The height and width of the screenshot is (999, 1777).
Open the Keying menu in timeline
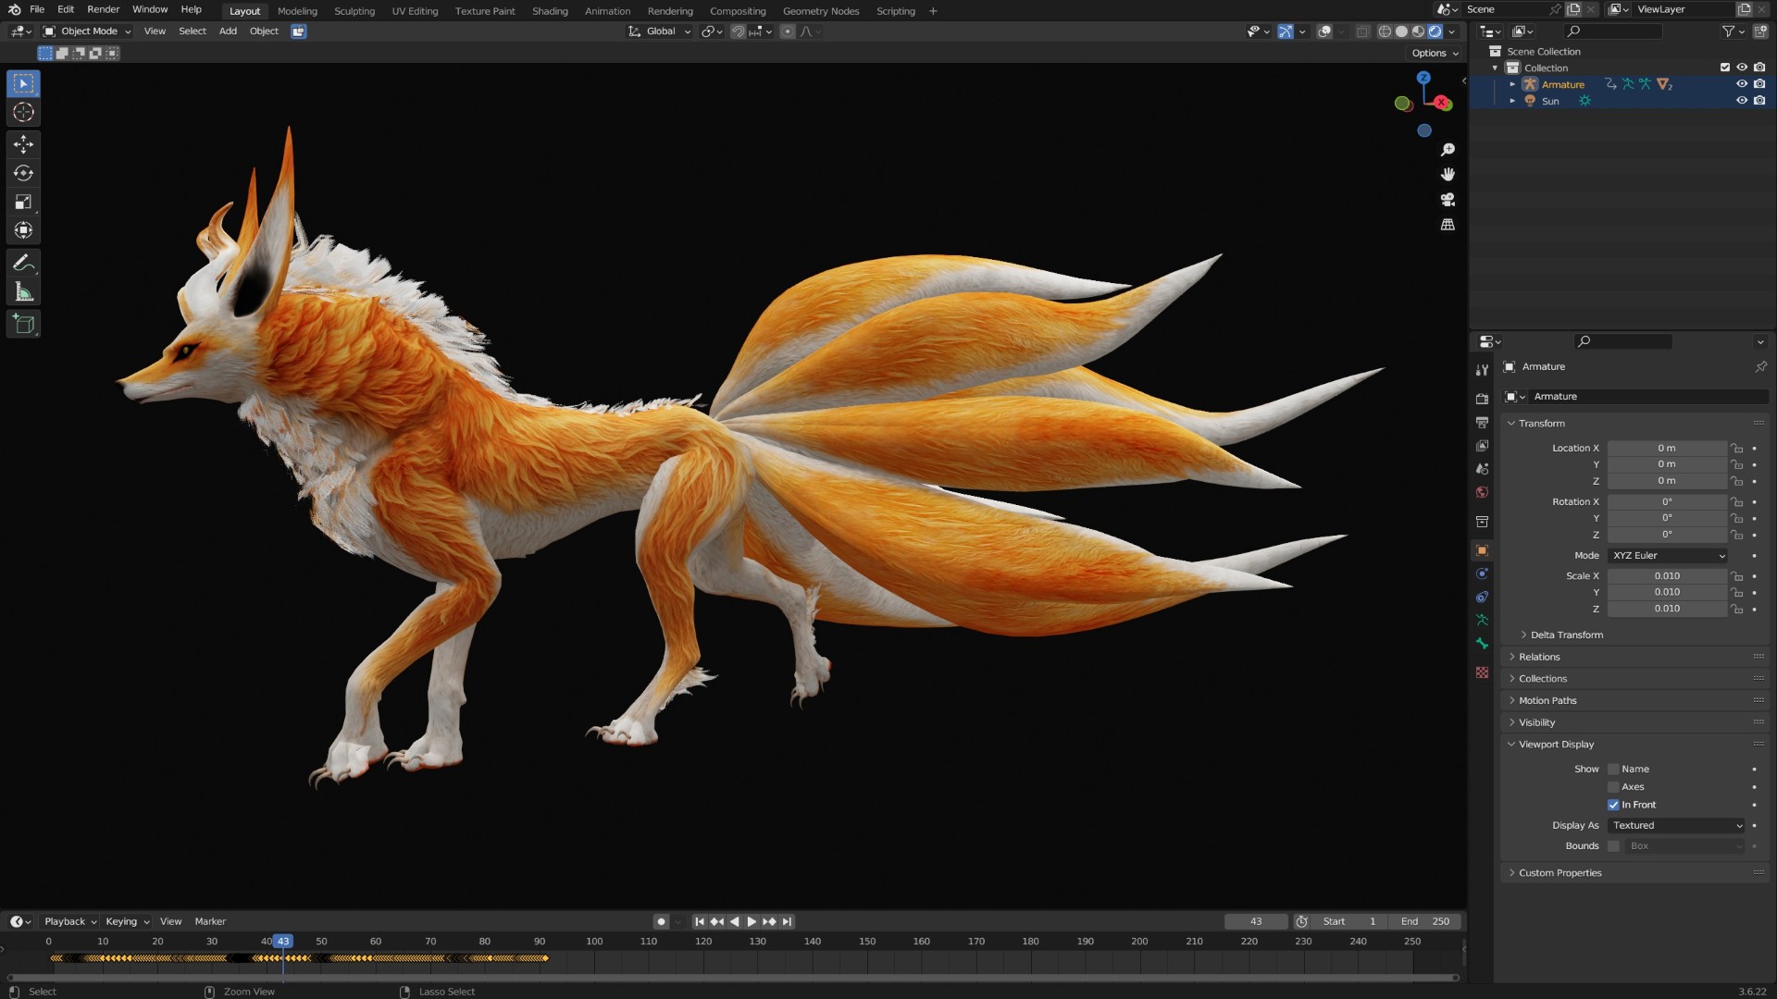(x=127, y=922)
